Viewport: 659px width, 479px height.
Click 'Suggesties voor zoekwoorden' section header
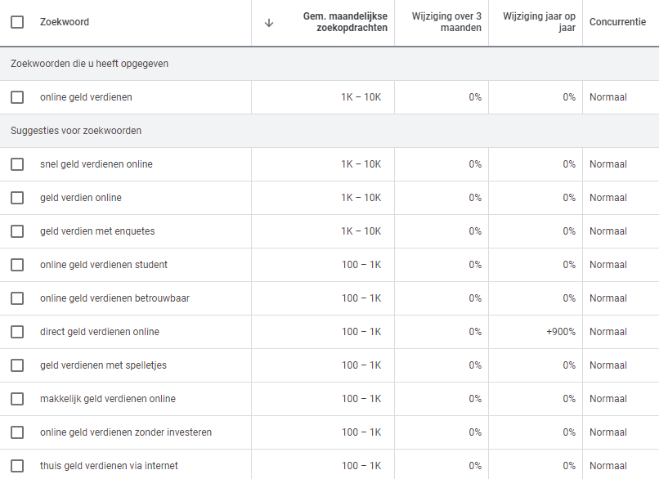[76, 131]
